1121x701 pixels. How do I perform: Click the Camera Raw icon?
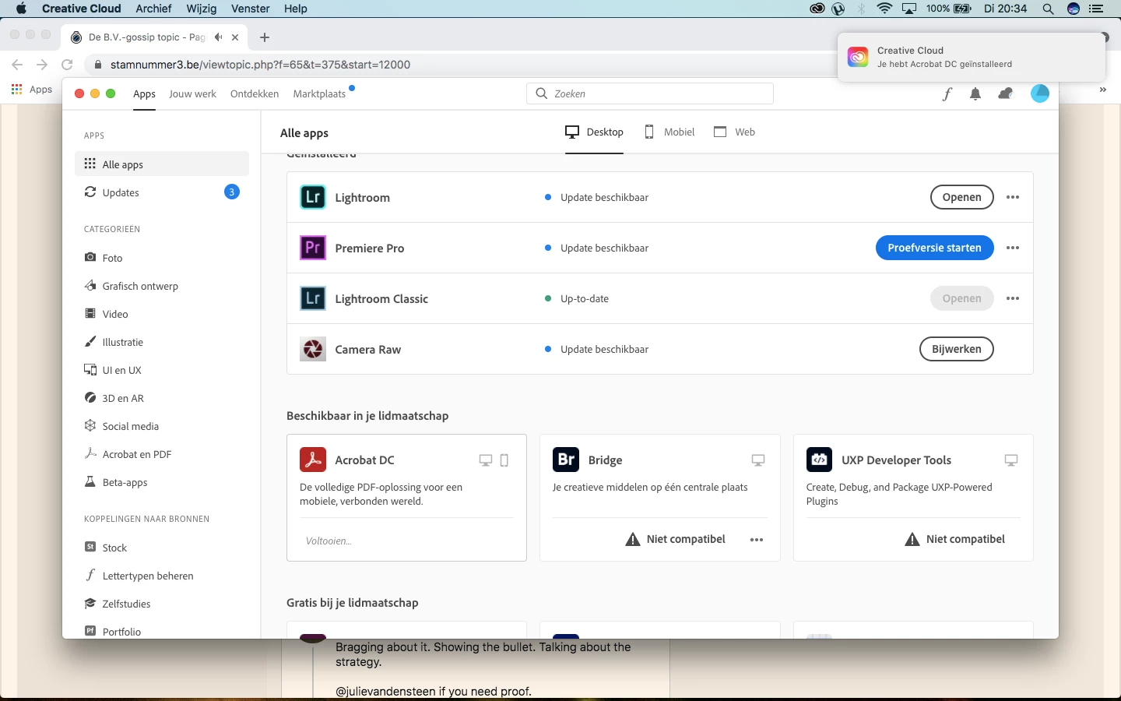(x=313, y=349)
